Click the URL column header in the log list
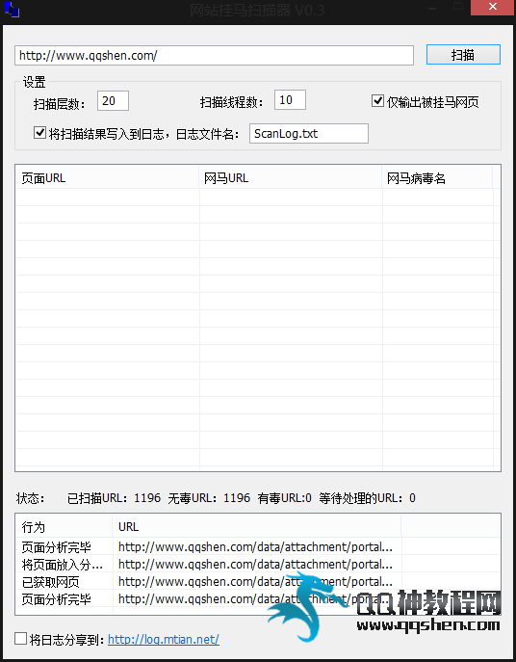Viewport: 516px width, 662px height. point(256,526)
